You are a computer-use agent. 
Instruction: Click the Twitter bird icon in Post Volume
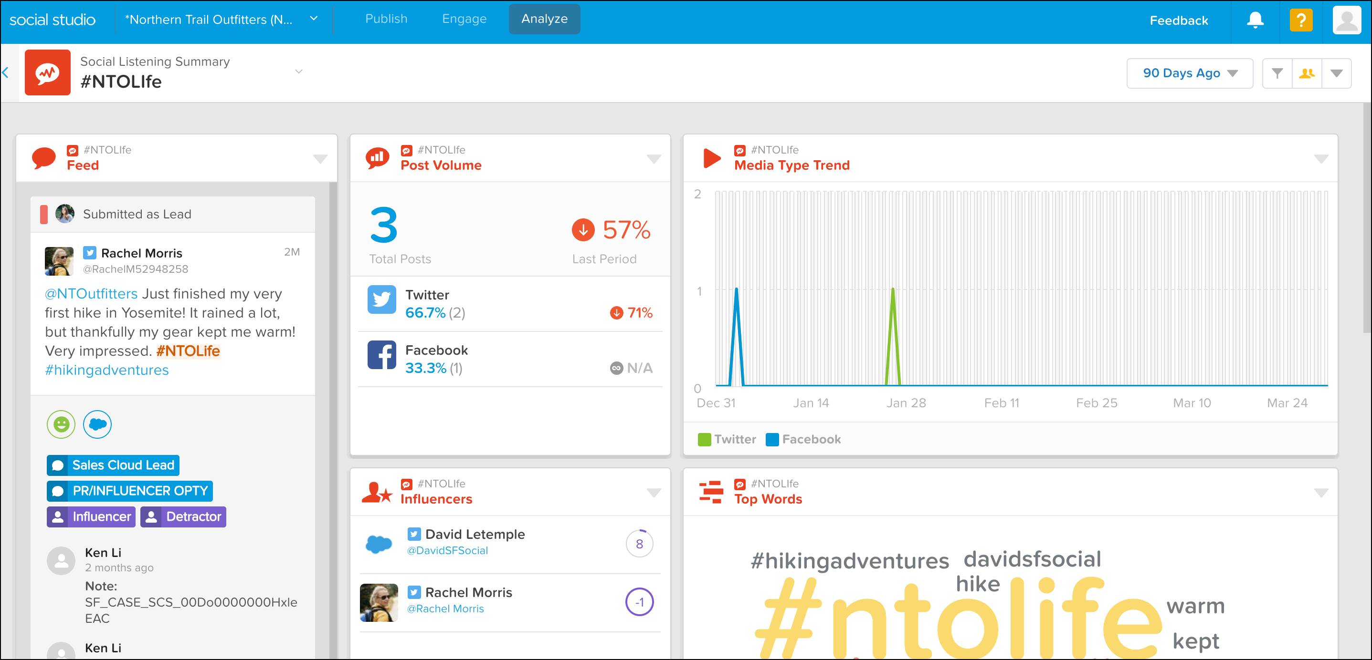381,299
